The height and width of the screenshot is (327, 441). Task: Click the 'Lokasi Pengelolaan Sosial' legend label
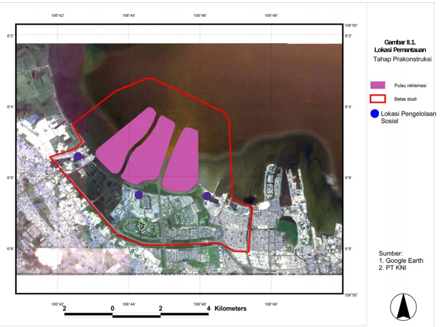[408, 118]
